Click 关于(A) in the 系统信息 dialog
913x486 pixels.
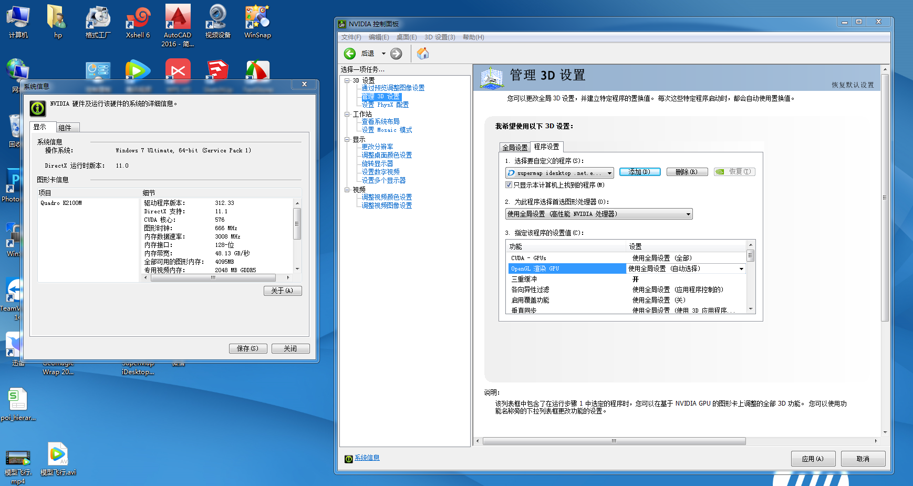pos(283,291)
